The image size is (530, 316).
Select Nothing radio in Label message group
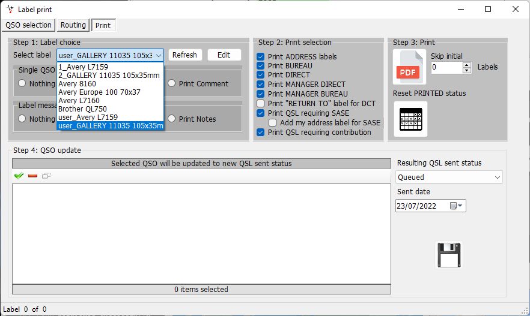coord(22,119)
